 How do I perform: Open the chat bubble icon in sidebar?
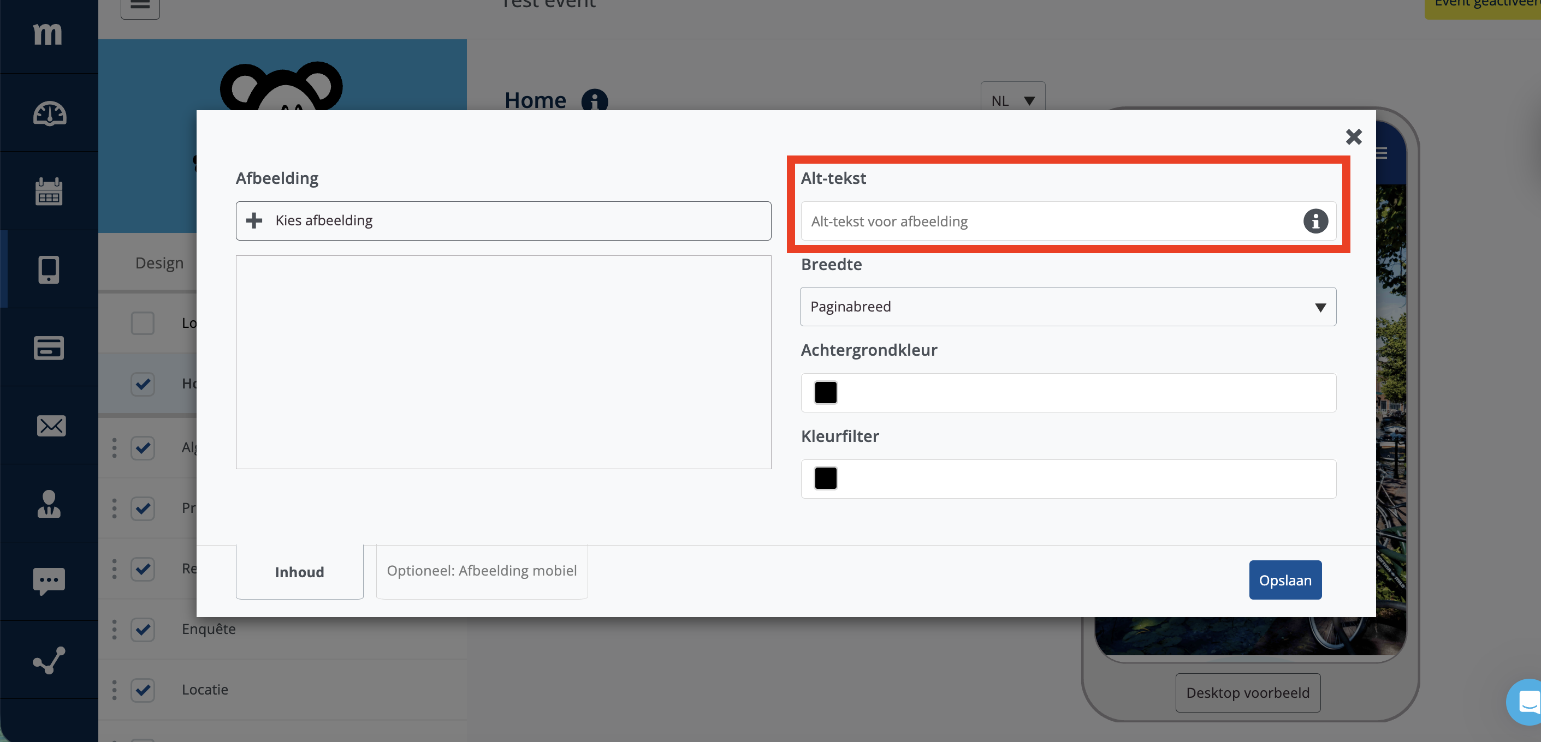[49, 581]
